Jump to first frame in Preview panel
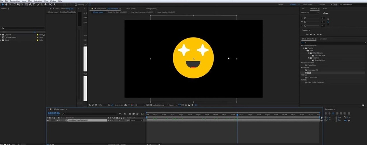 [x=307, y=34]
